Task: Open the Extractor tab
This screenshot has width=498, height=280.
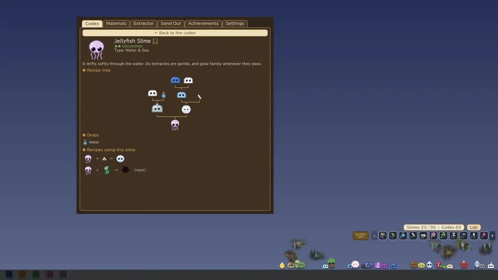Action: click(143, 24)
